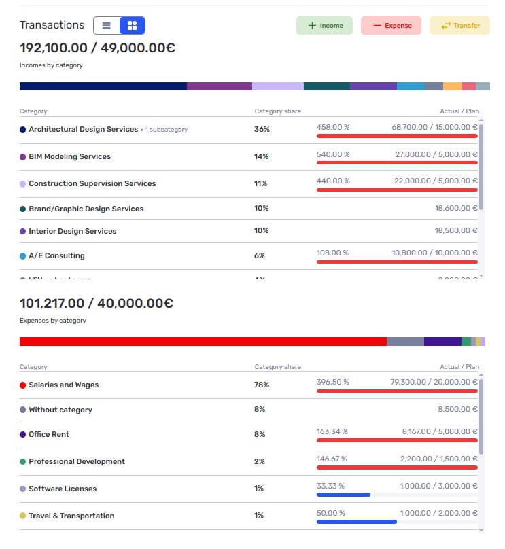Select the Construction Supervision Services color dot
Screen dimensions: 505x549
[x=22, y=184]
